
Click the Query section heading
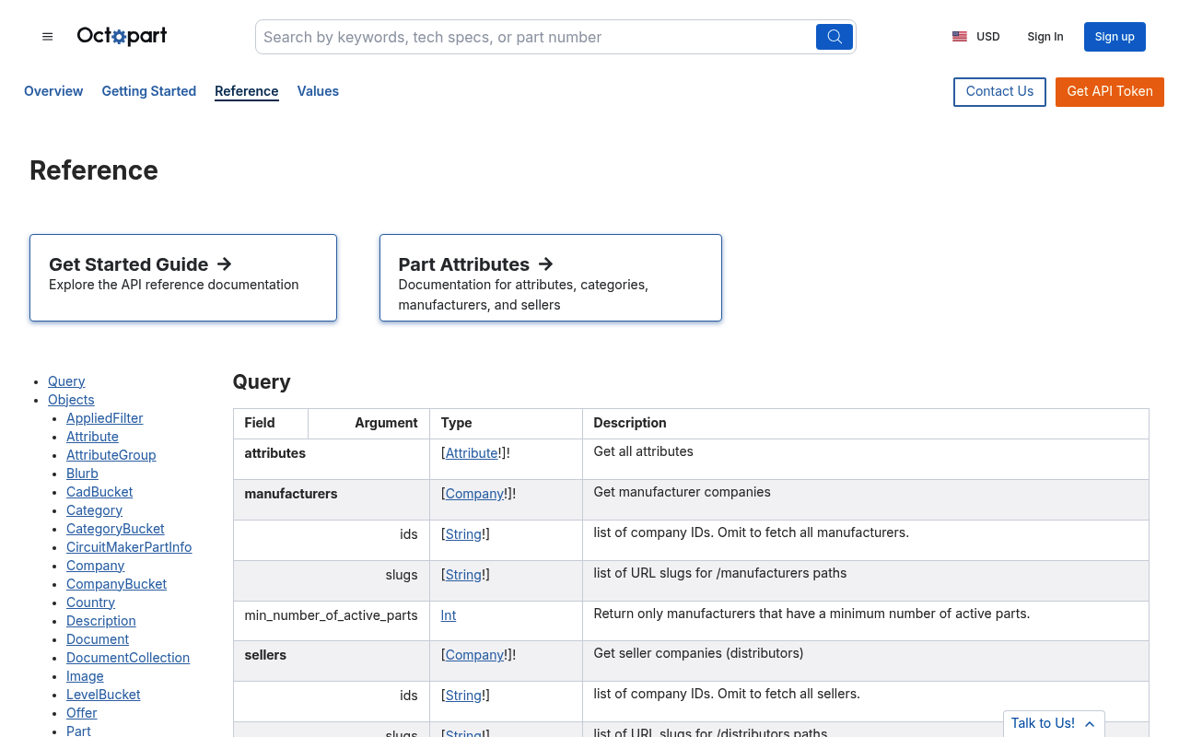(x=262, y=381)
